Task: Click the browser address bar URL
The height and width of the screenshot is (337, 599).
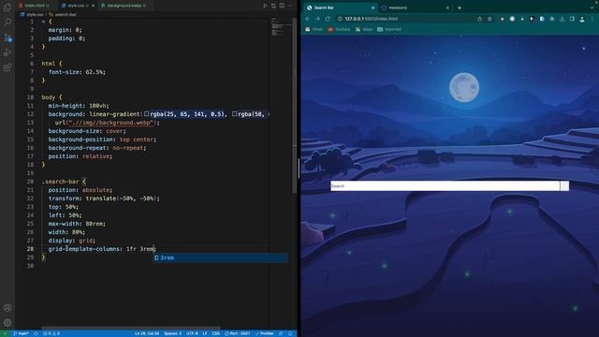Action: pyautogui.click(x=371, y=19)
